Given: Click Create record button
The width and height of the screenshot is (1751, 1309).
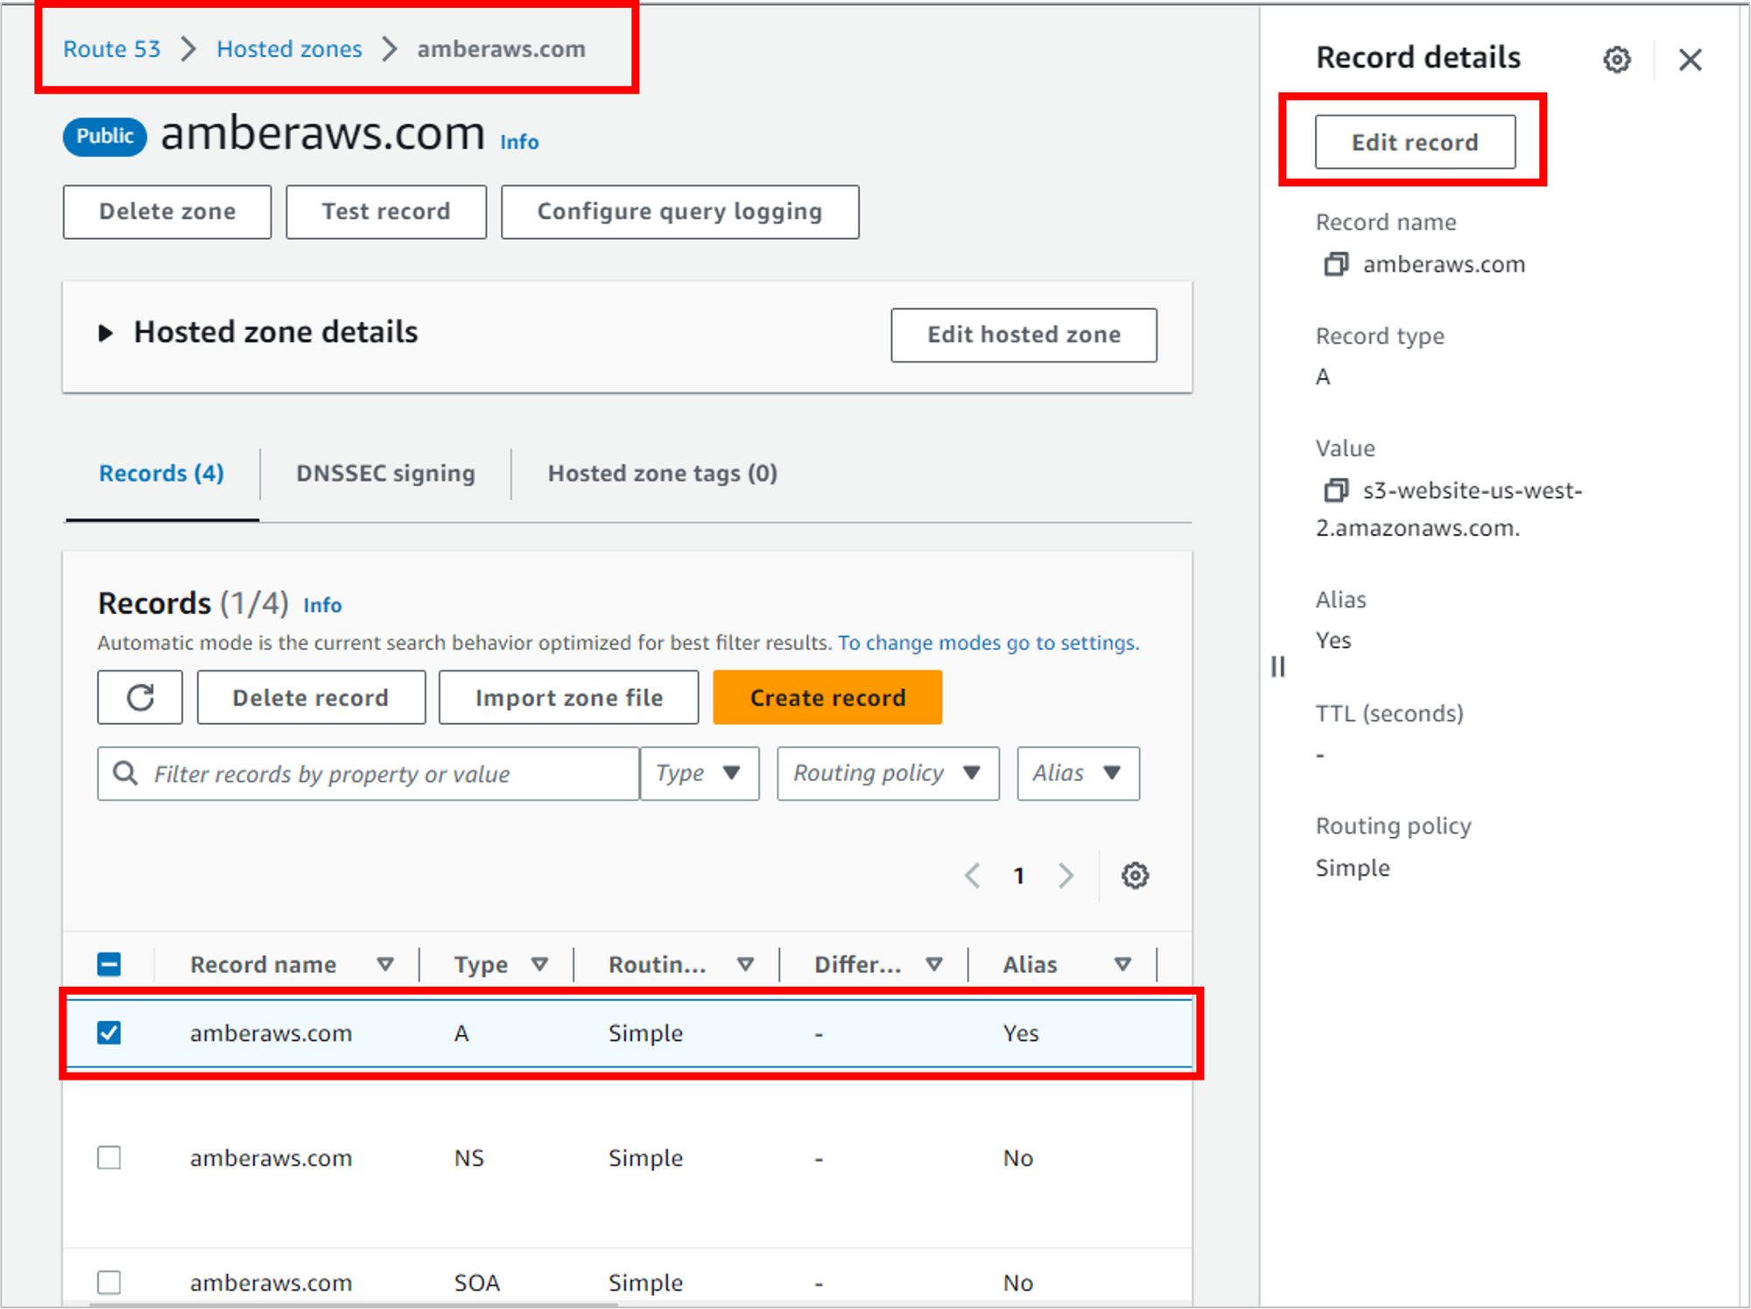Looking at the screenshot, I should coord(827,697).
